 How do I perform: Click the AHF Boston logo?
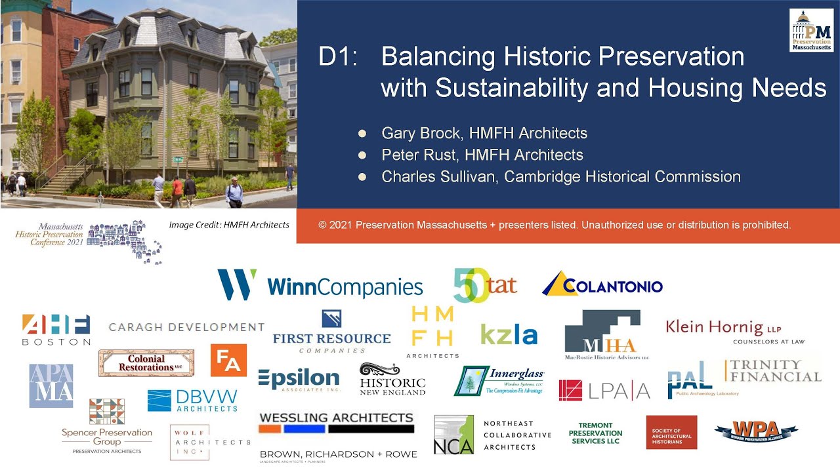[56, 330]
